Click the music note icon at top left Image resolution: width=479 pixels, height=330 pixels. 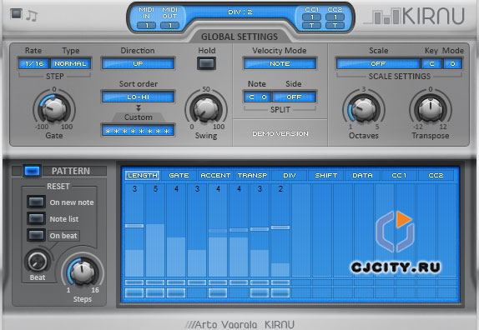pos(31,16)
